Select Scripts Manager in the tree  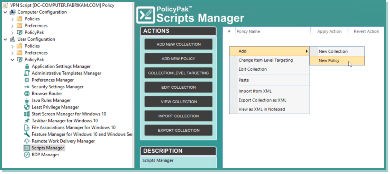48,148
